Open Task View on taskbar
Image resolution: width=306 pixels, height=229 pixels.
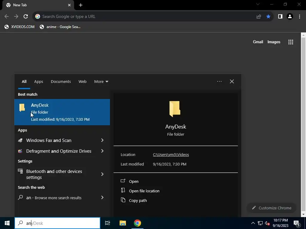(108, 223)
